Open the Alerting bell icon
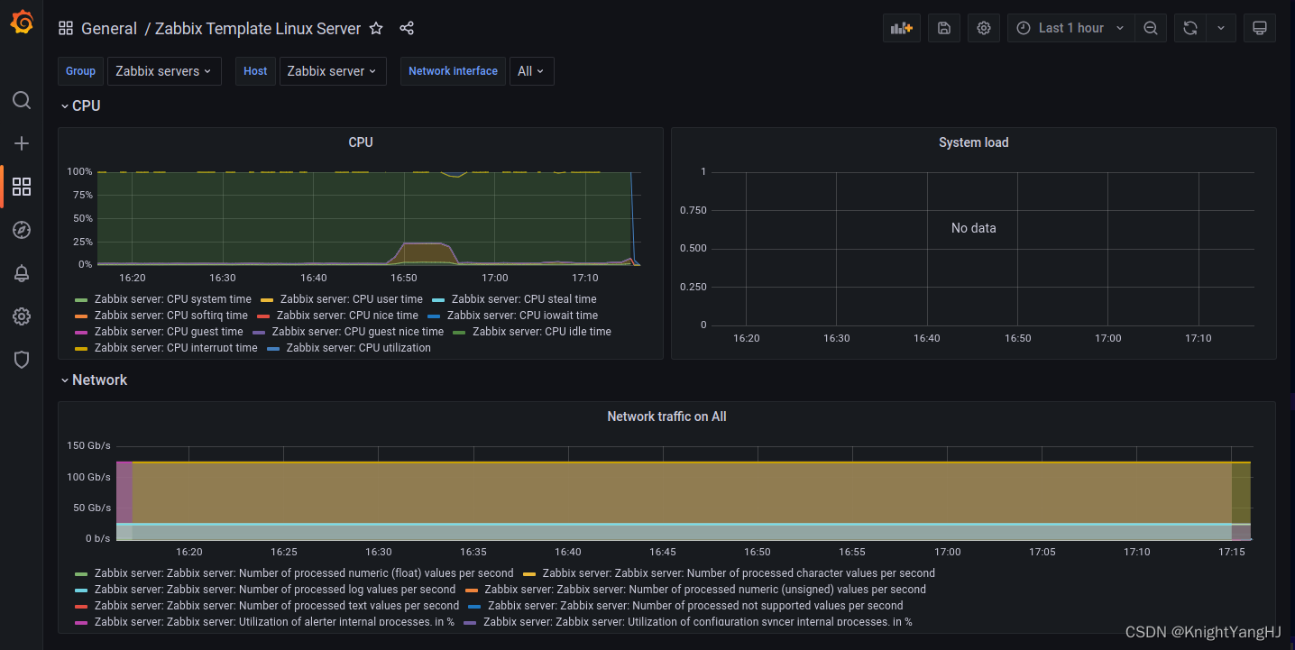 [22, 273]
